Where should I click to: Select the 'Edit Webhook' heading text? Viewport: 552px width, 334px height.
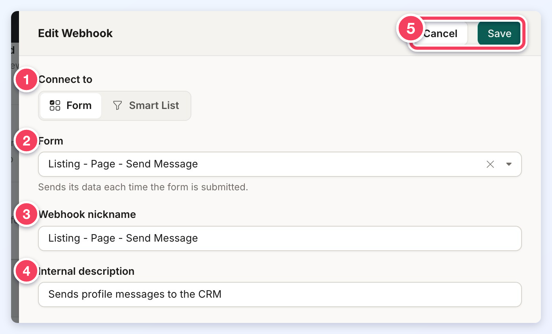point(75,33)
